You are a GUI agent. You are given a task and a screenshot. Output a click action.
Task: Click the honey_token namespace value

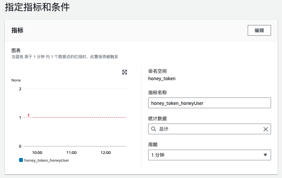[162, 79]
